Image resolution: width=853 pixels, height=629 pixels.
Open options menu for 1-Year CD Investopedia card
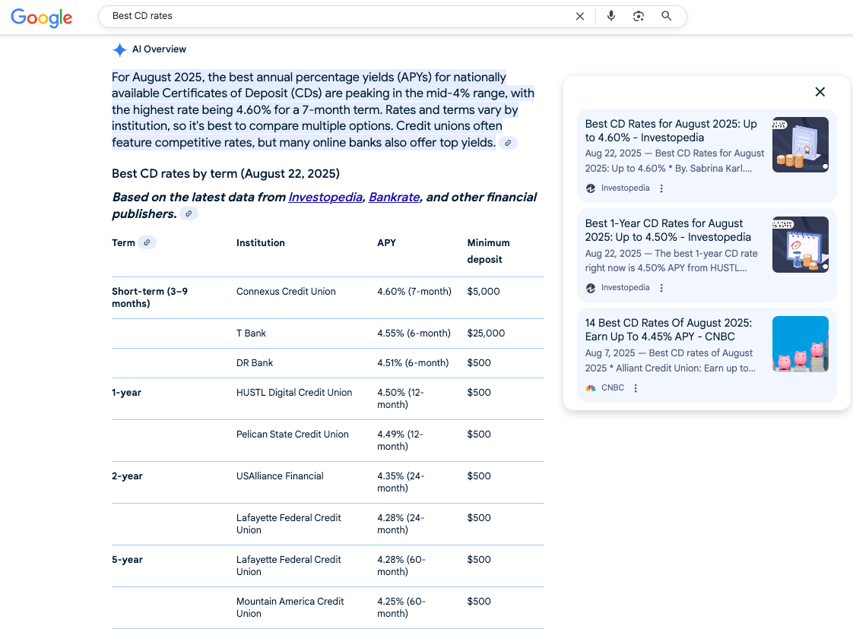[661, 288]
